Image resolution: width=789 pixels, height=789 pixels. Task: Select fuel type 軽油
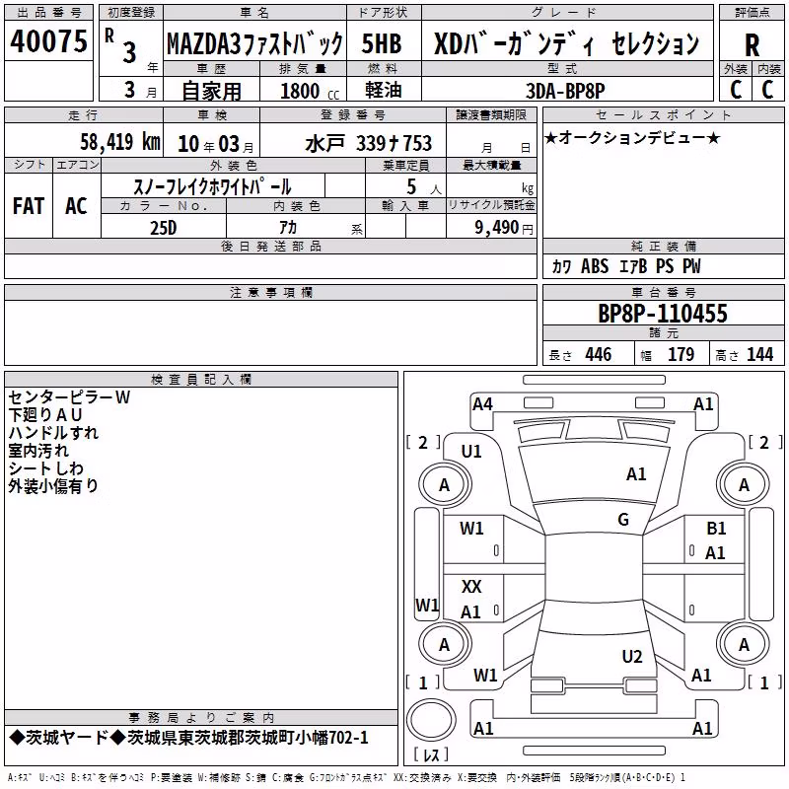[384, 90]
